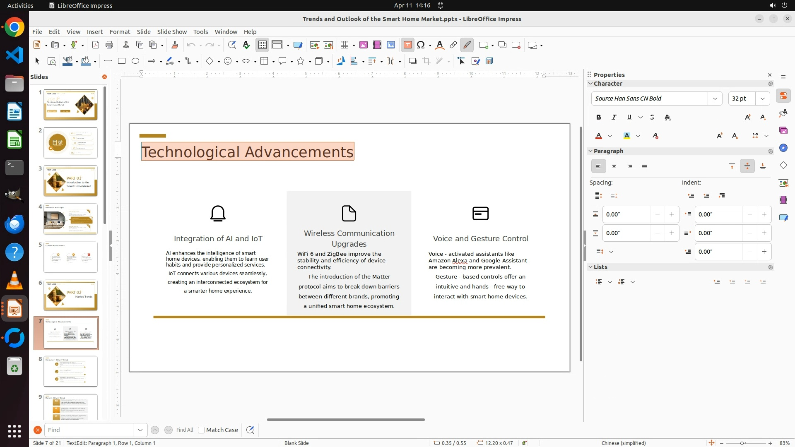Click the Insert Image toolbar icon
The height and width of the screenshot is (447, 795).
click(364, 45)
